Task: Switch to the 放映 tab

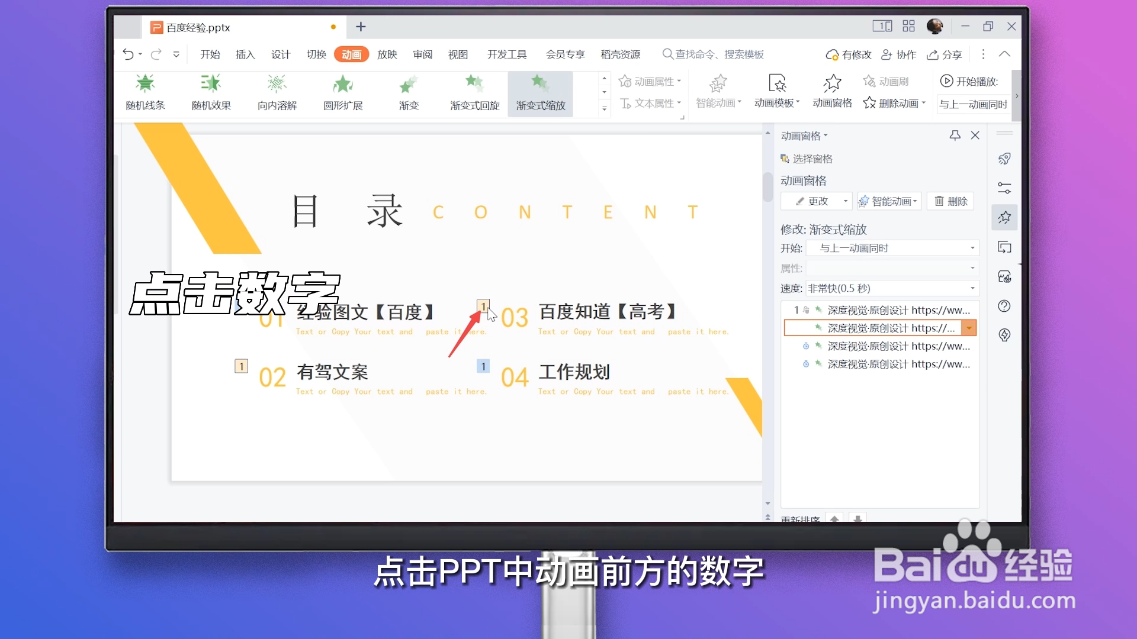Action: click(387, 54)
